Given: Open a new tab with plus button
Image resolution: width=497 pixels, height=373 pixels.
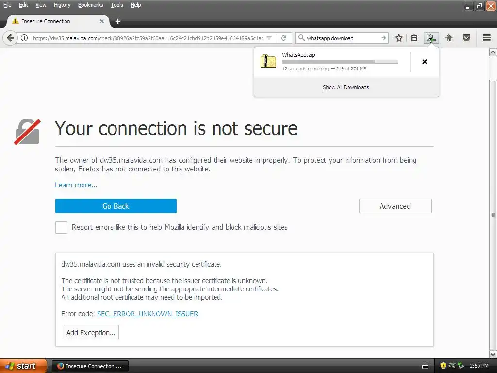Looking at the screenshot, I should tap(118, 21).
